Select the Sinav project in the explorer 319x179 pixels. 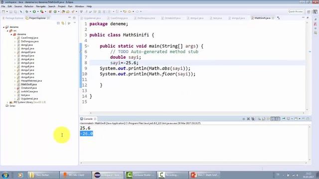[x=12, y=106]
